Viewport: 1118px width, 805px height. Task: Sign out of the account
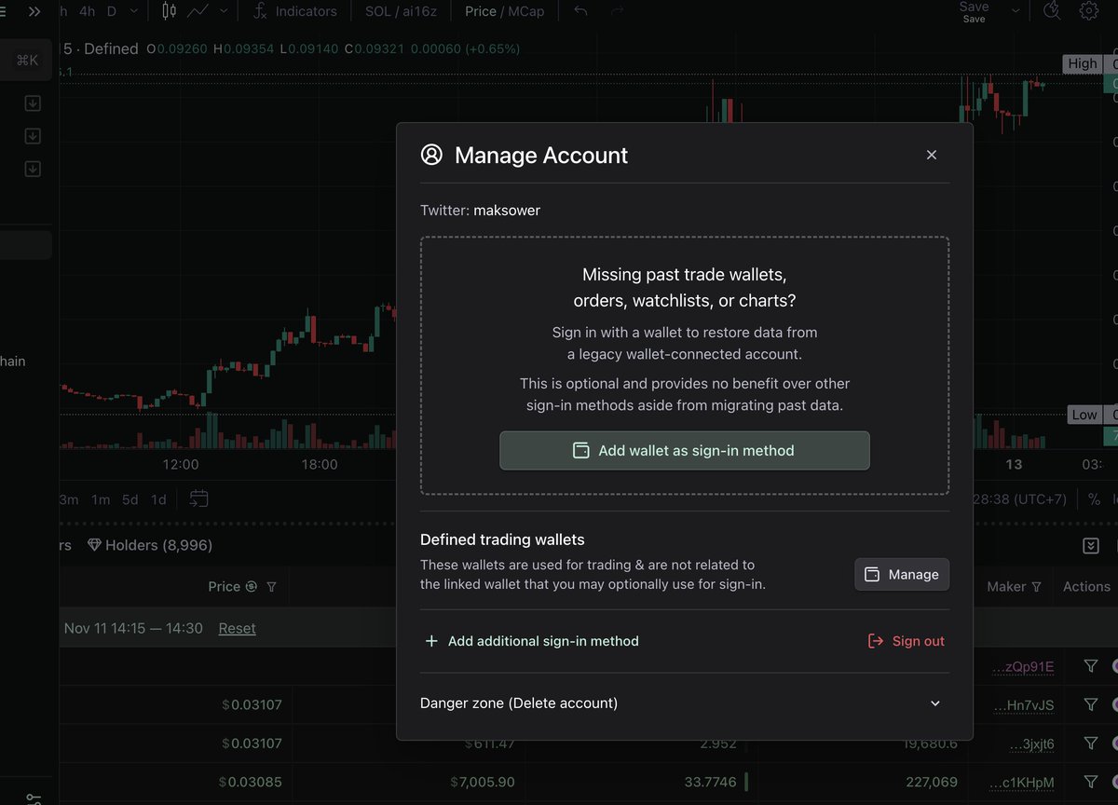tap(907, 641)
